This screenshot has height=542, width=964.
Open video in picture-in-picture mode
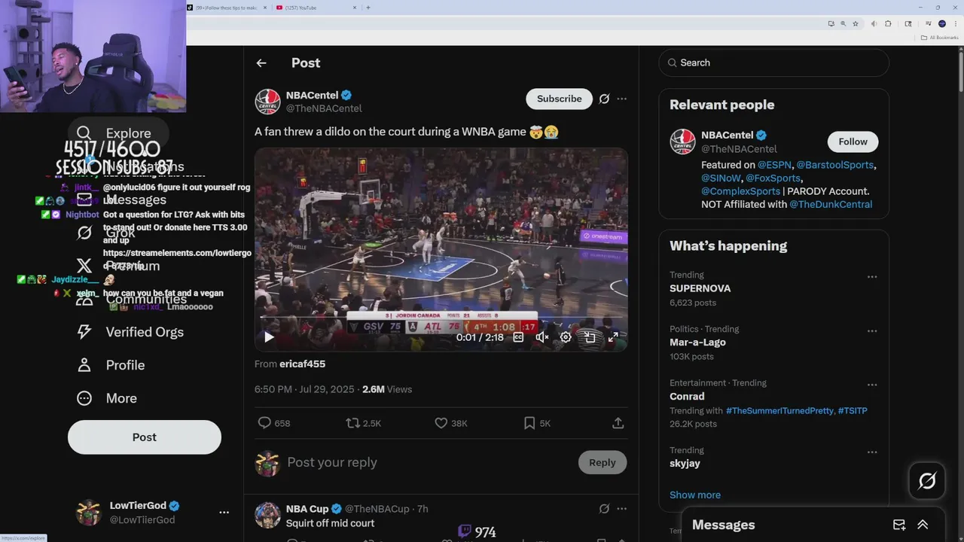tap(590, 337)
